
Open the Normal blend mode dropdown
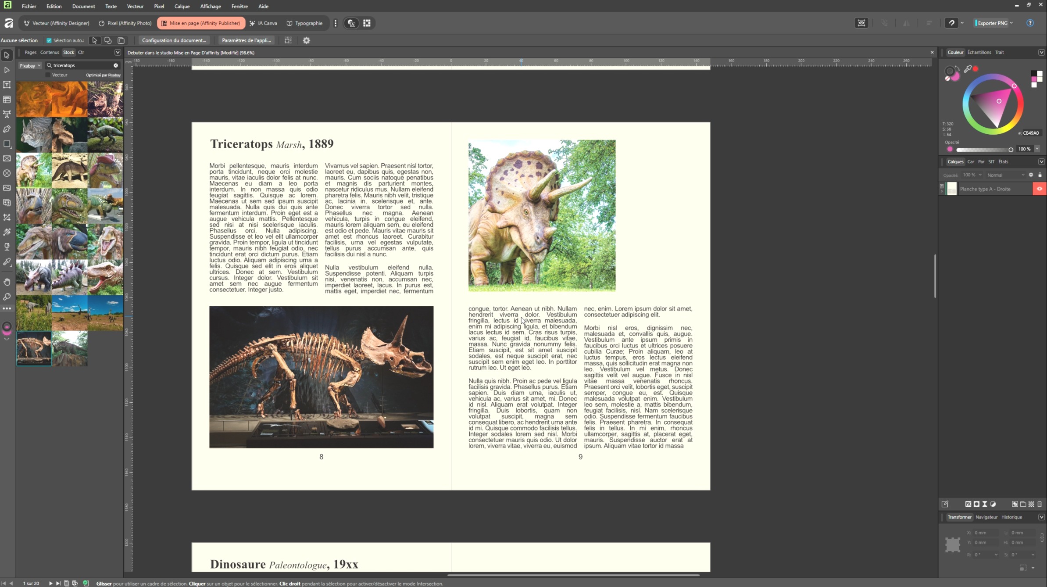(x=1005, y=175)
